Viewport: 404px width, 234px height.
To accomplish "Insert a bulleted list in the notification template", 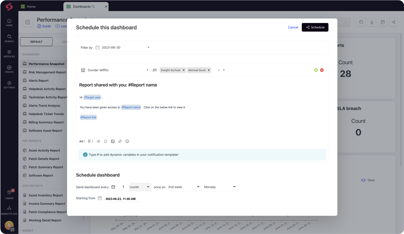I will pyautogui.click(x=98, y=141).
